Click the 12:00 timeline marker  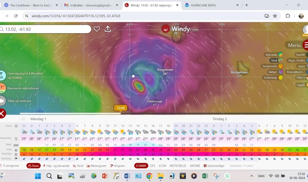point(121,108)
